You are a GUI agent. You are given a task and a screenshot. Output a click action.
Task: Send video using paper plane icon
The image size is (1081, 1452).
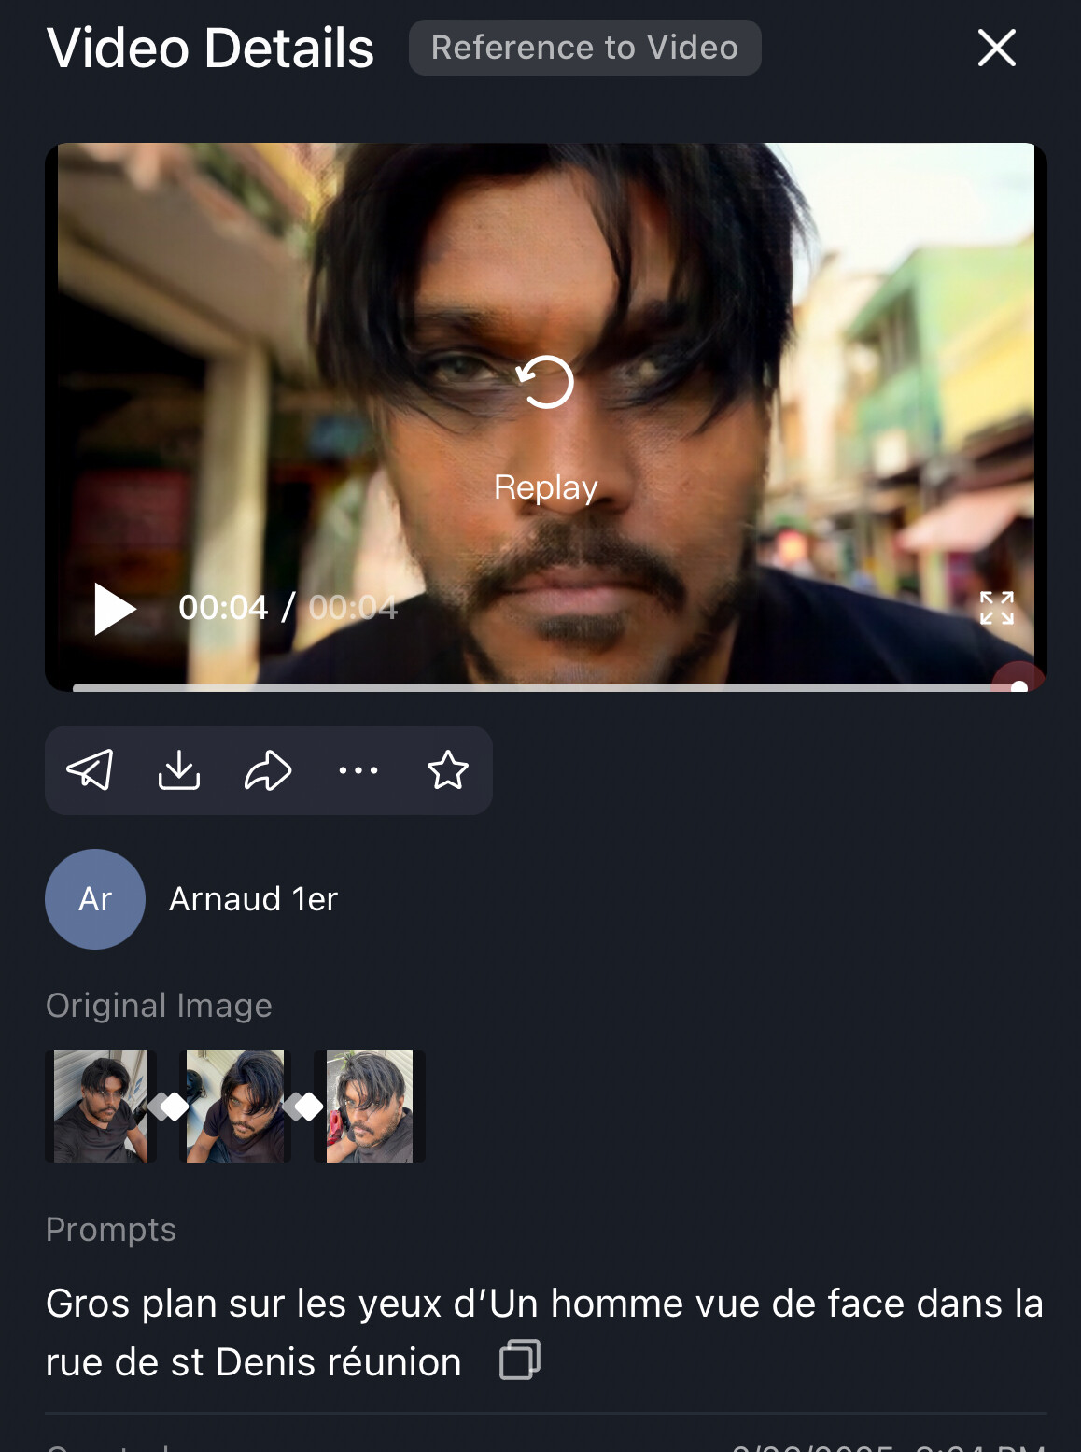[x=90, y=770]
